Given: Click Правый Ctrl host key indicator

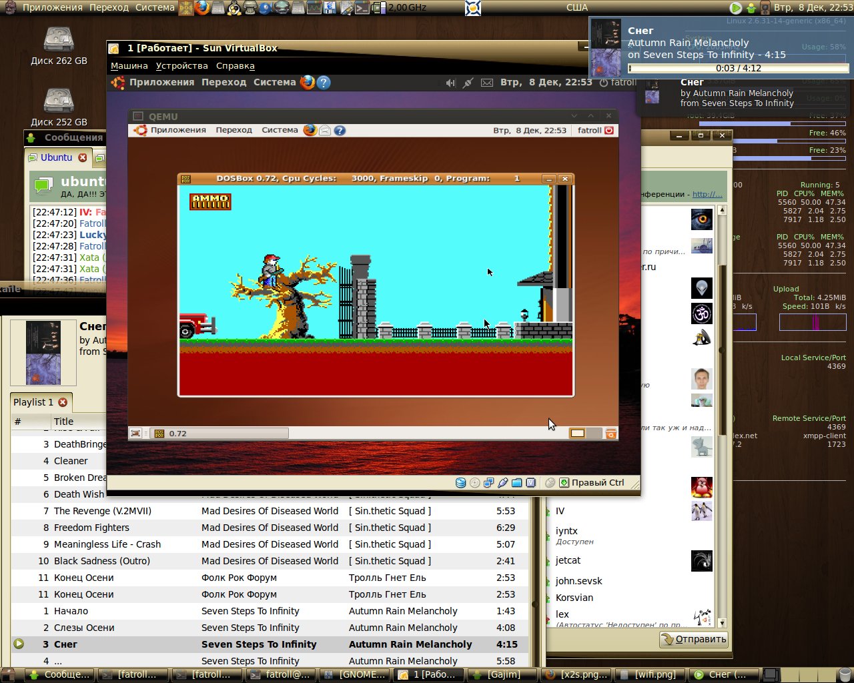Looking at the screenshot, I should click(592, 483).
